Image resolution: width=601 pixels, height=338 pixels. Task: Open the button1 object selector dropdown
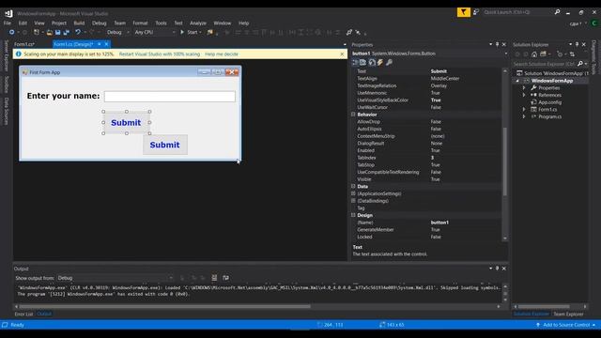506,54
